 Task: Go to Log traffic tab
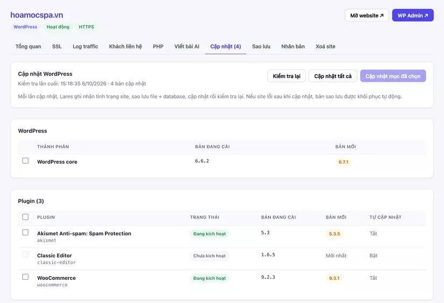(85, 46)
